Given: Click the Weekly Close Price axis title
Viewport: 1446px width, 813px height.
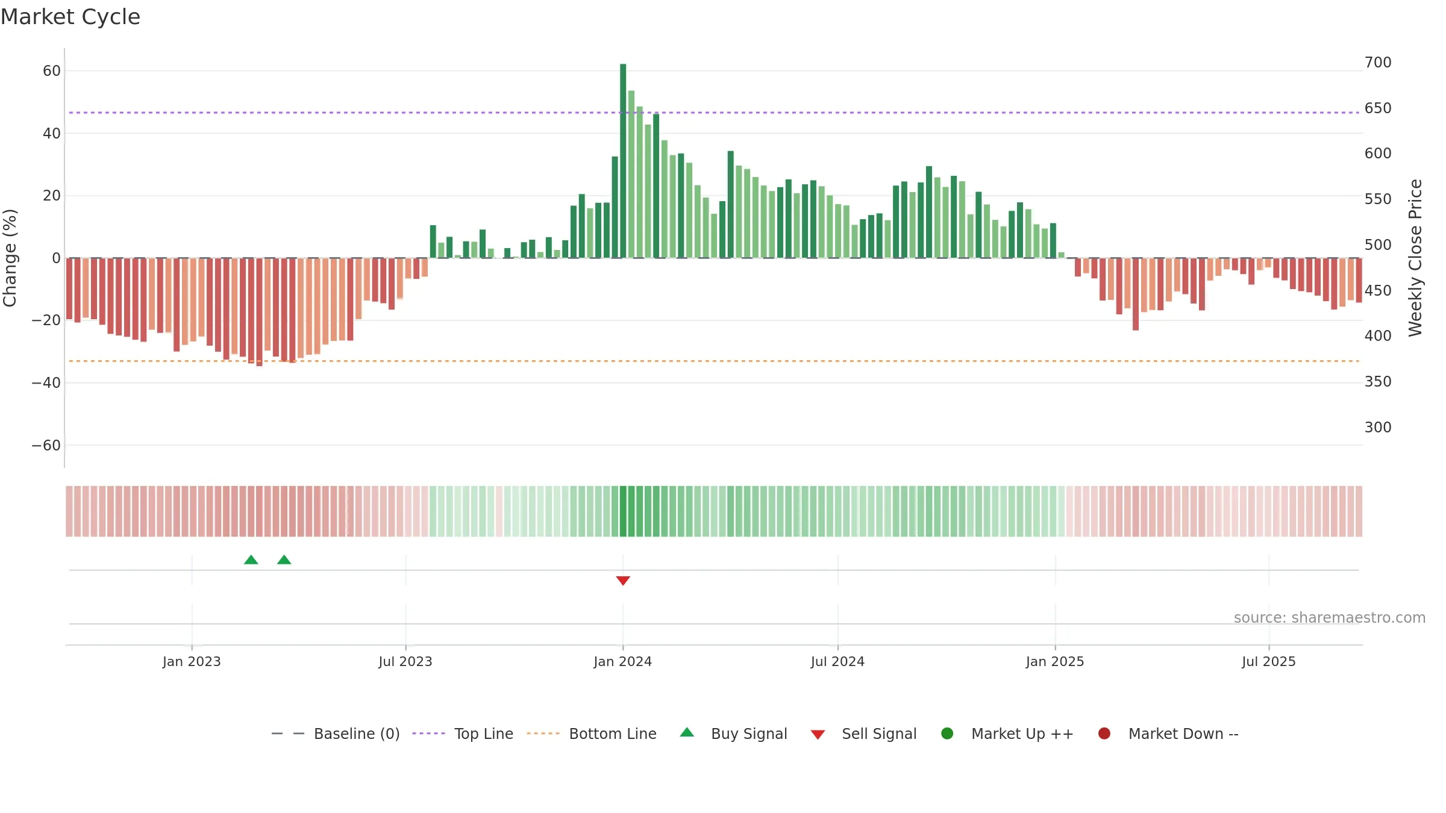Looking at the screenshot, I should (1415, 258).
